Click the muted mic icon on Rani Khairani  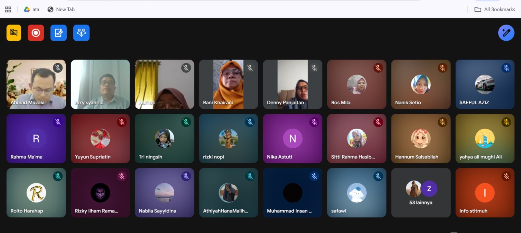click(250, 68)
